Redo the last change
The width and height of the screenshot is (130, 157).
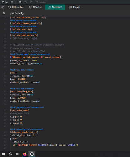pos(31,2)
